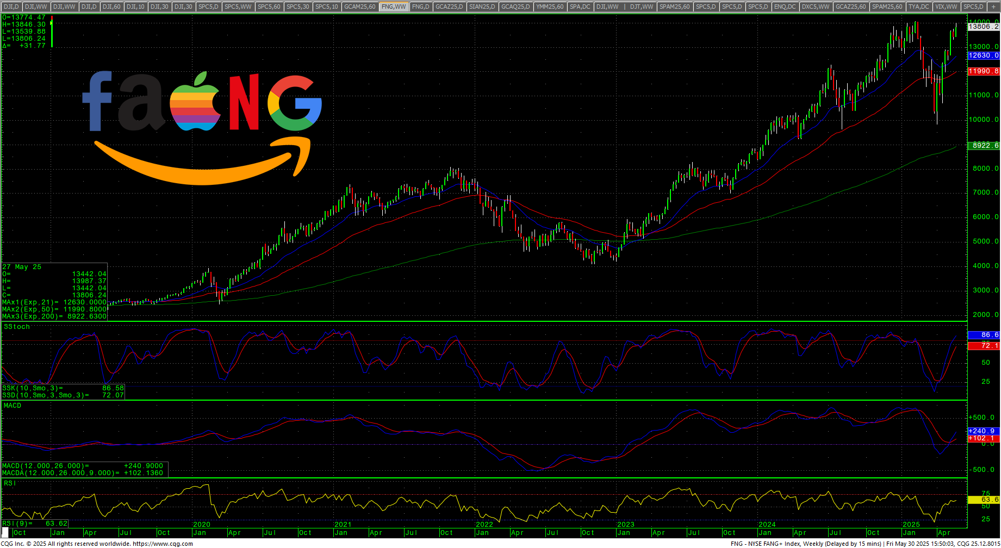Screen dimensions: 1001x548
Task: Click the H=13846.30 high value
Action: pyautogui.click(x=24, y=24)
